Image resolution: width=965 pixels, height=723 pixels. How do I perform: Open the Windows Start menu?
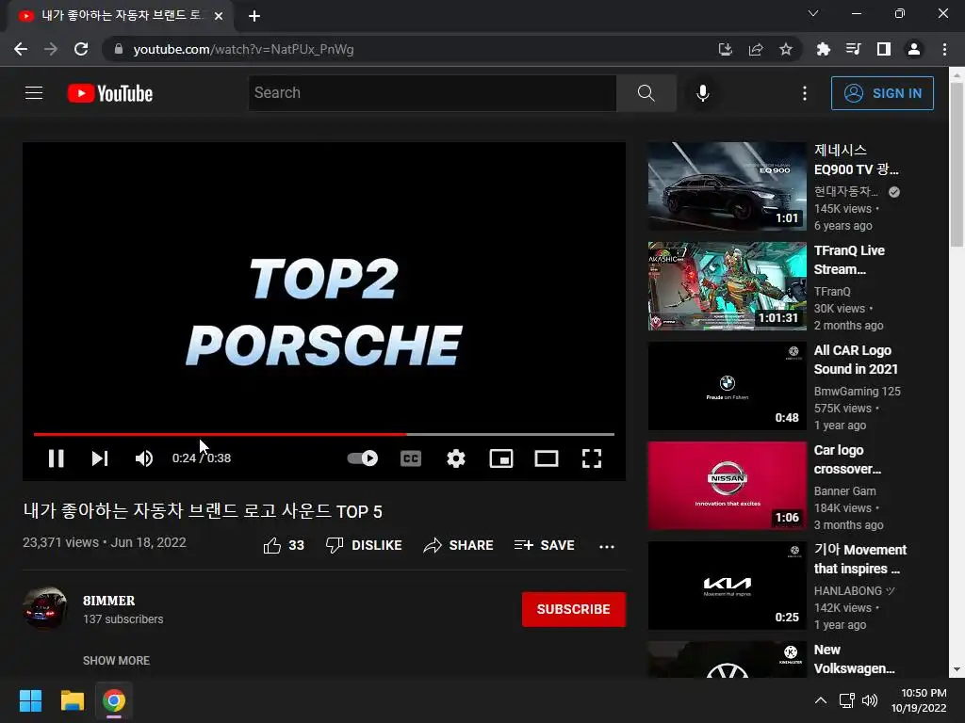tap(30, 700)
